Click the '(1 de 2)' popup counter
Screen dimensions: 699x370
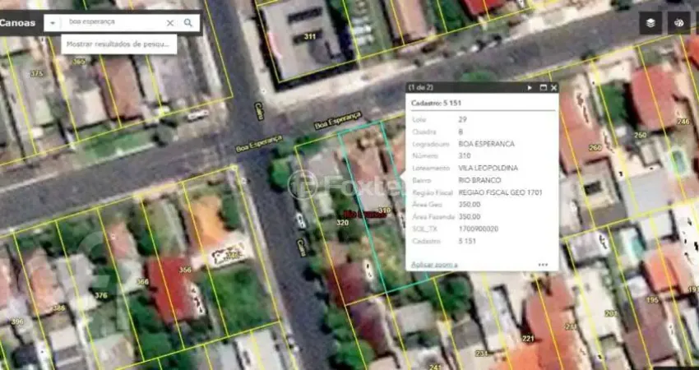[421, 88]
